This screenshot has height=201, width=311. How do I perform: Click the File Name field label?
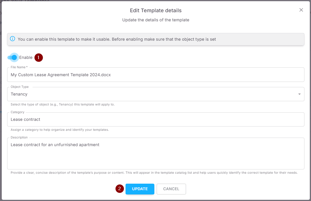click(19, 67)
